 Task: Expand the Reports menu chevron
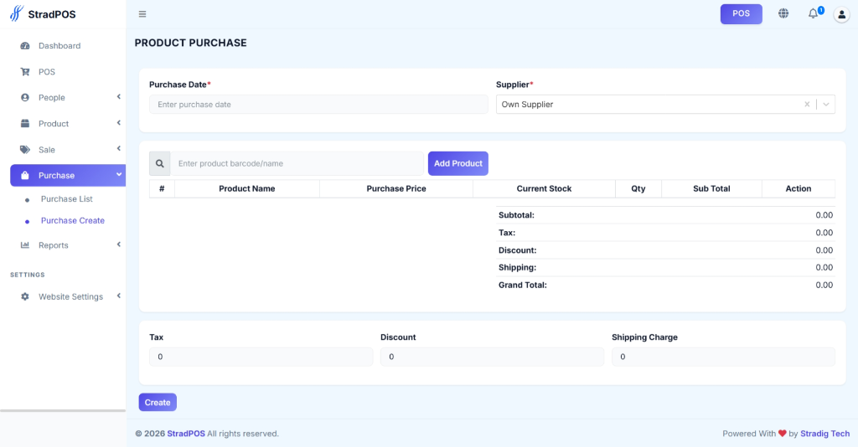click(119, 244)
